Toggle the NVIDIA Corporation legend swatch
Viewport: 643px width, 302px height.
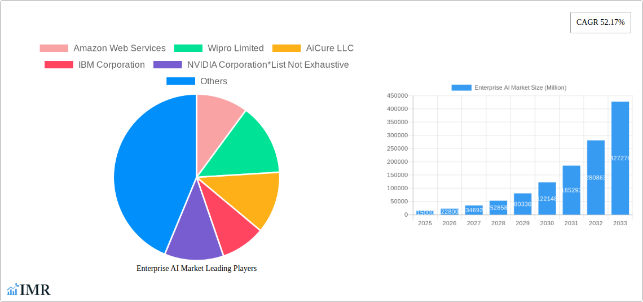(168, 64)
